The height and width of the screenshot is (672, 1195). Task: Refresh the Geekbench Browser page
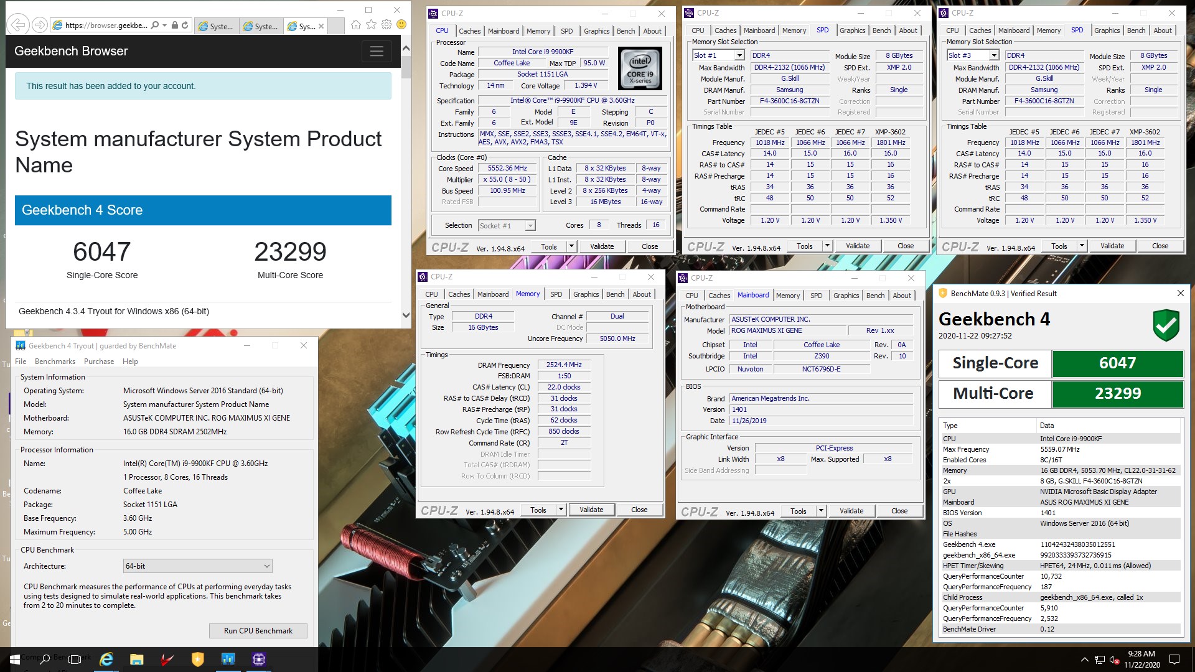coord(185,26)
